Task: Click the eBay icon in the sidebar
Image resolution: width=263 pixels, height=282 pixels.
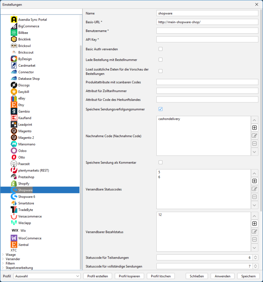Action: click(x=14, y=98)
